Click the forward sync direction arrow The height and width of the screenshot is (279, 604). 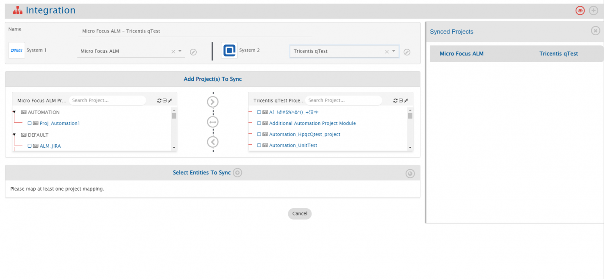click(x=213, y=102)
